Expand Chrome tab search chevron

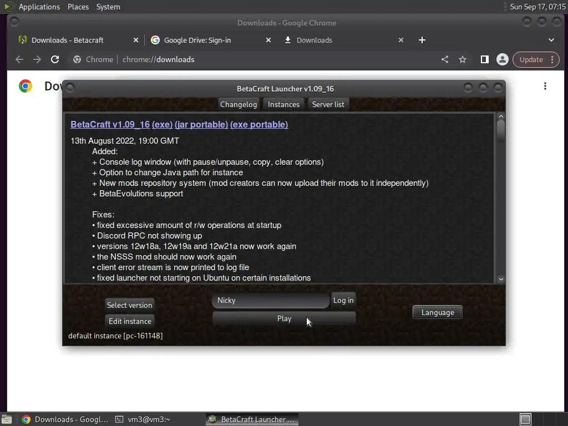point(551,40)
